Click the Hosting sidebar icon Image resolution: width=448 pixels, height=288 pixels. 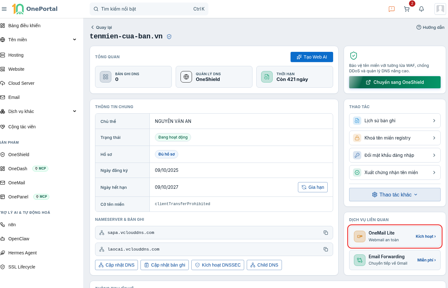tap(3, 55)
